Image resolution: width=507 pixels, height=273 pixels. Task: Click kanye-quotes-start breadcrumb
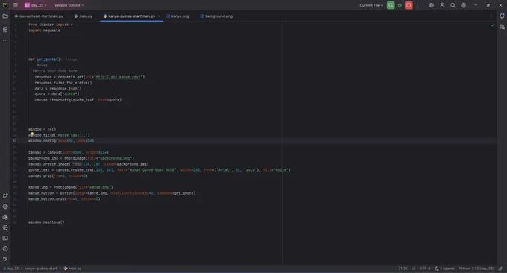click(41, 269)
